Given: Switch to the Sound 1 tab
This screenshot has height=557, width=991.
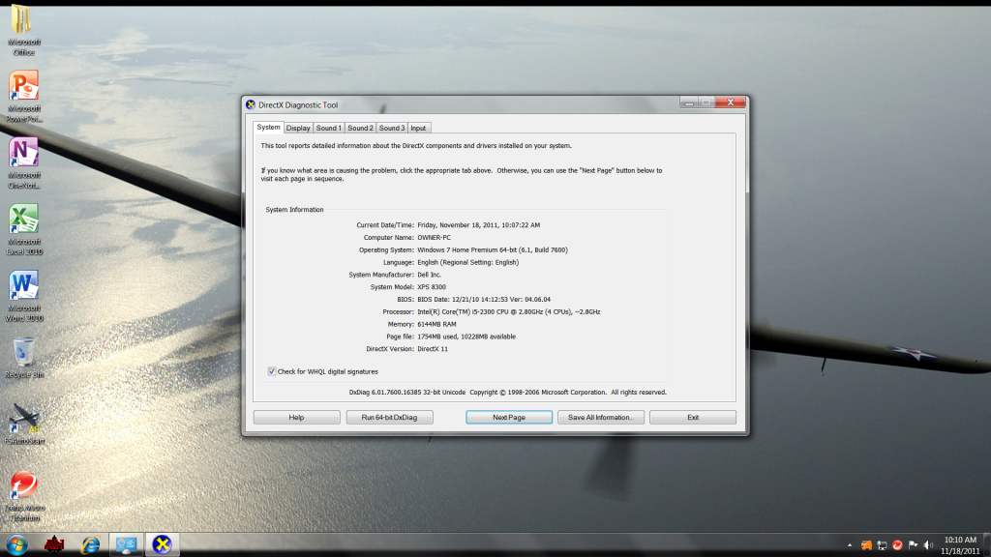Looking at the screenshot, I should 329,129.
